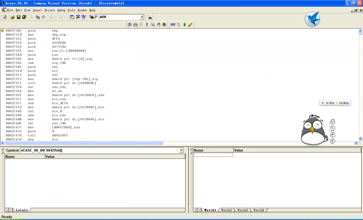
Task: Open the Insert menu
Action: pos(37,10)
